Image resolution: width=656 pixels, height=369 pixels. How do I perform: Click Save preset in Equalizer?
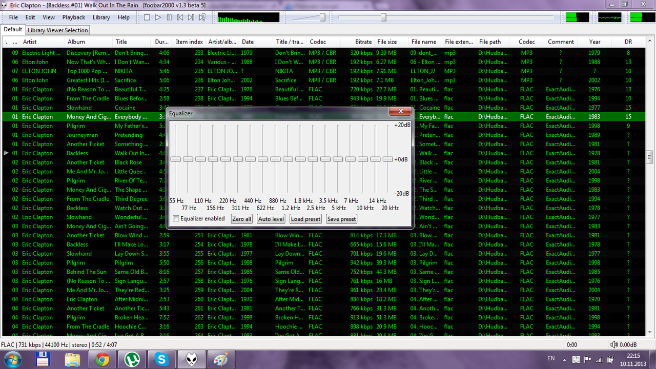click(341, 219)
